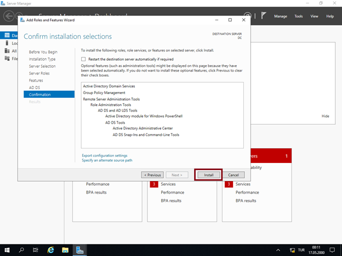Open the Manage menu in Server Manager
The height and width of the screenshot is (256, 342).
(281, 16)
